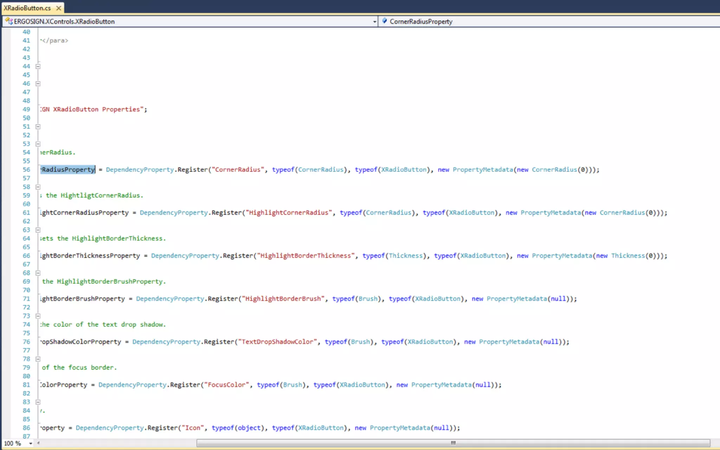Collapse the comment block at line 83
Screen dimensions: 720x450
click(38, 402)
